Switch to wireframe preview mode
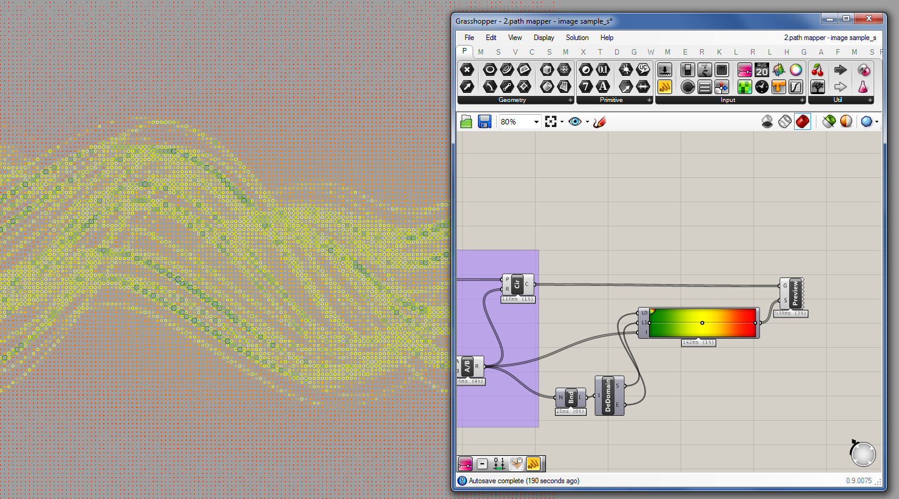Screen dimensions: 899x499 pyautogui.click(x=784, y=122)
